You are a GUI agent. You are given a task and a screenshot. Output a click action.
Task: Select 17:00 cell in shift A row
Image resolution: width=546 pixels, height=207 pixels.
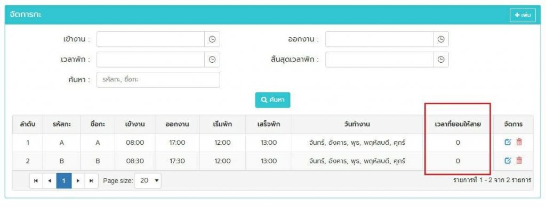pyautogui.click(x=177, y=143)
